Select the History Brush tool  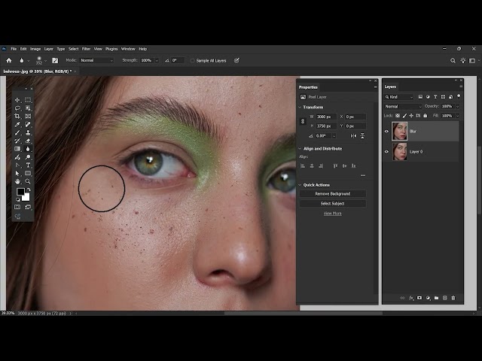pos(17,141)
